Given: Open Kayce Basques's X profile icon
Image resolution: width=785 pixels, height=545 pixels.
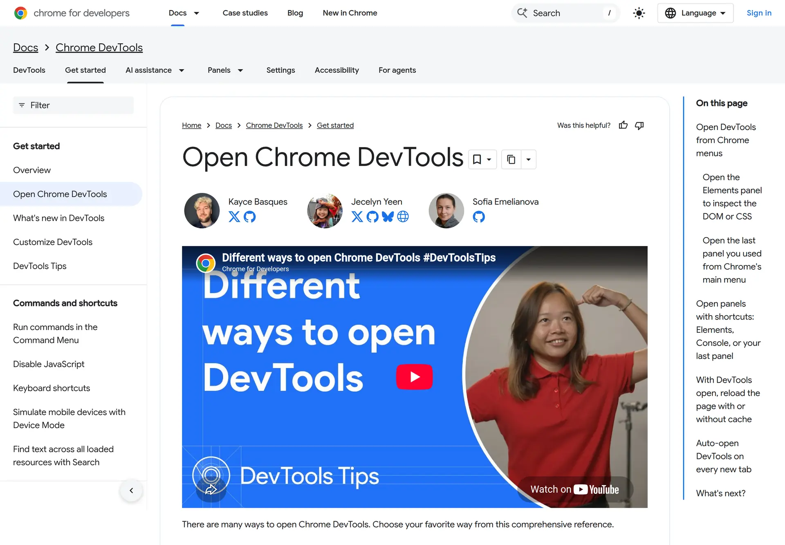Looking at the screenshot, I should coord(234,217).
